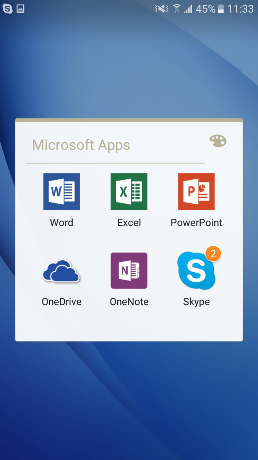Tap the Skype notification icon in status bar

pyautogui.click(x=7, y=8)
